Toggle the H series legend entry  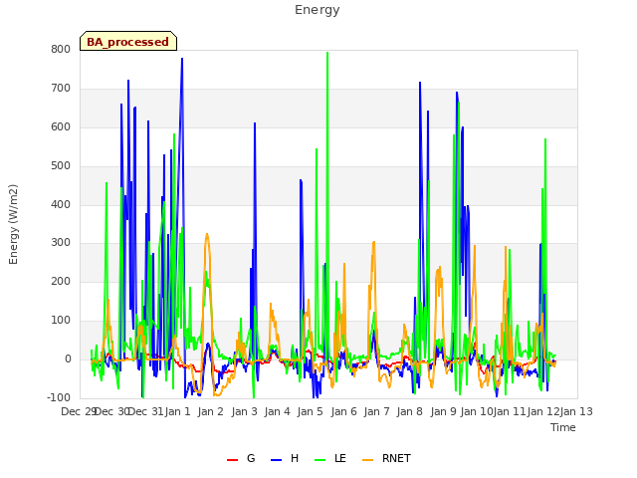(285, 458)
